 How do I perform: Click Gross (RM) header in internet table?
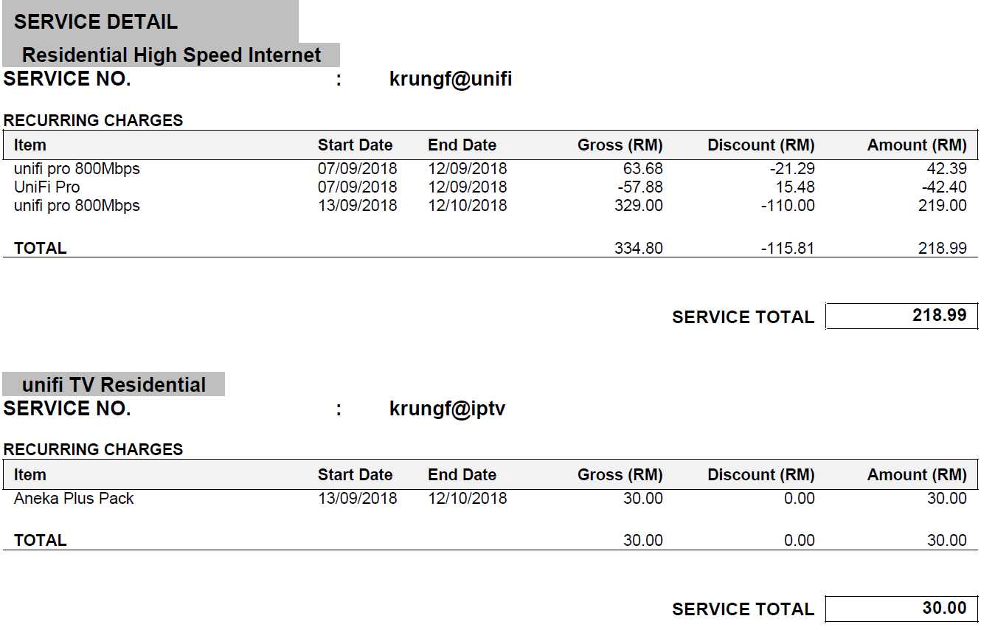620,145
